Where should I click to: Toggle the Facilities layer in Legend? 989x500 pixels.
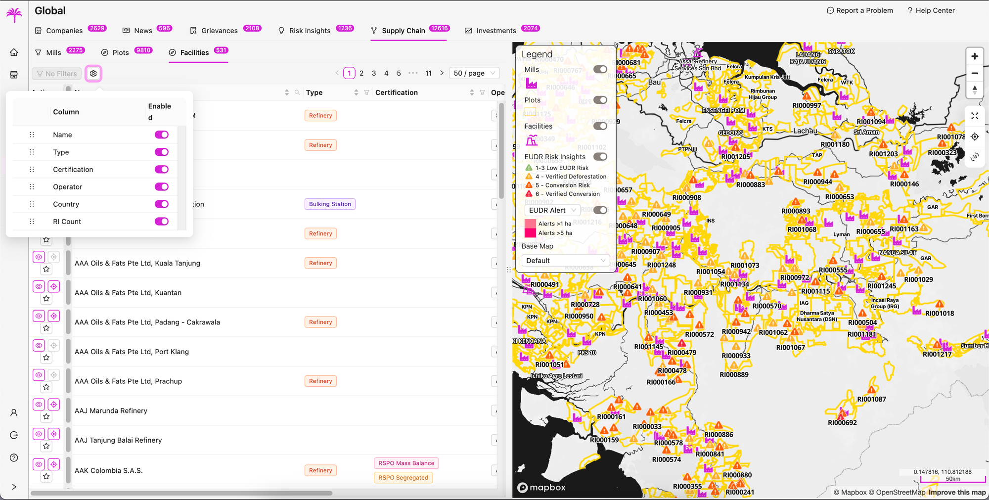(600, 126)
